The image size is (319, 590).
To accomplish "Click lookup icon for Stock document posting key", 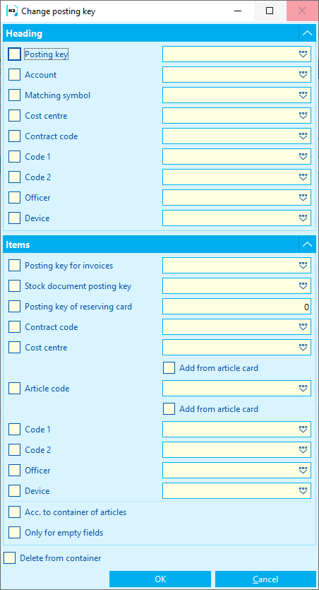I will click(x=303, y=286).
